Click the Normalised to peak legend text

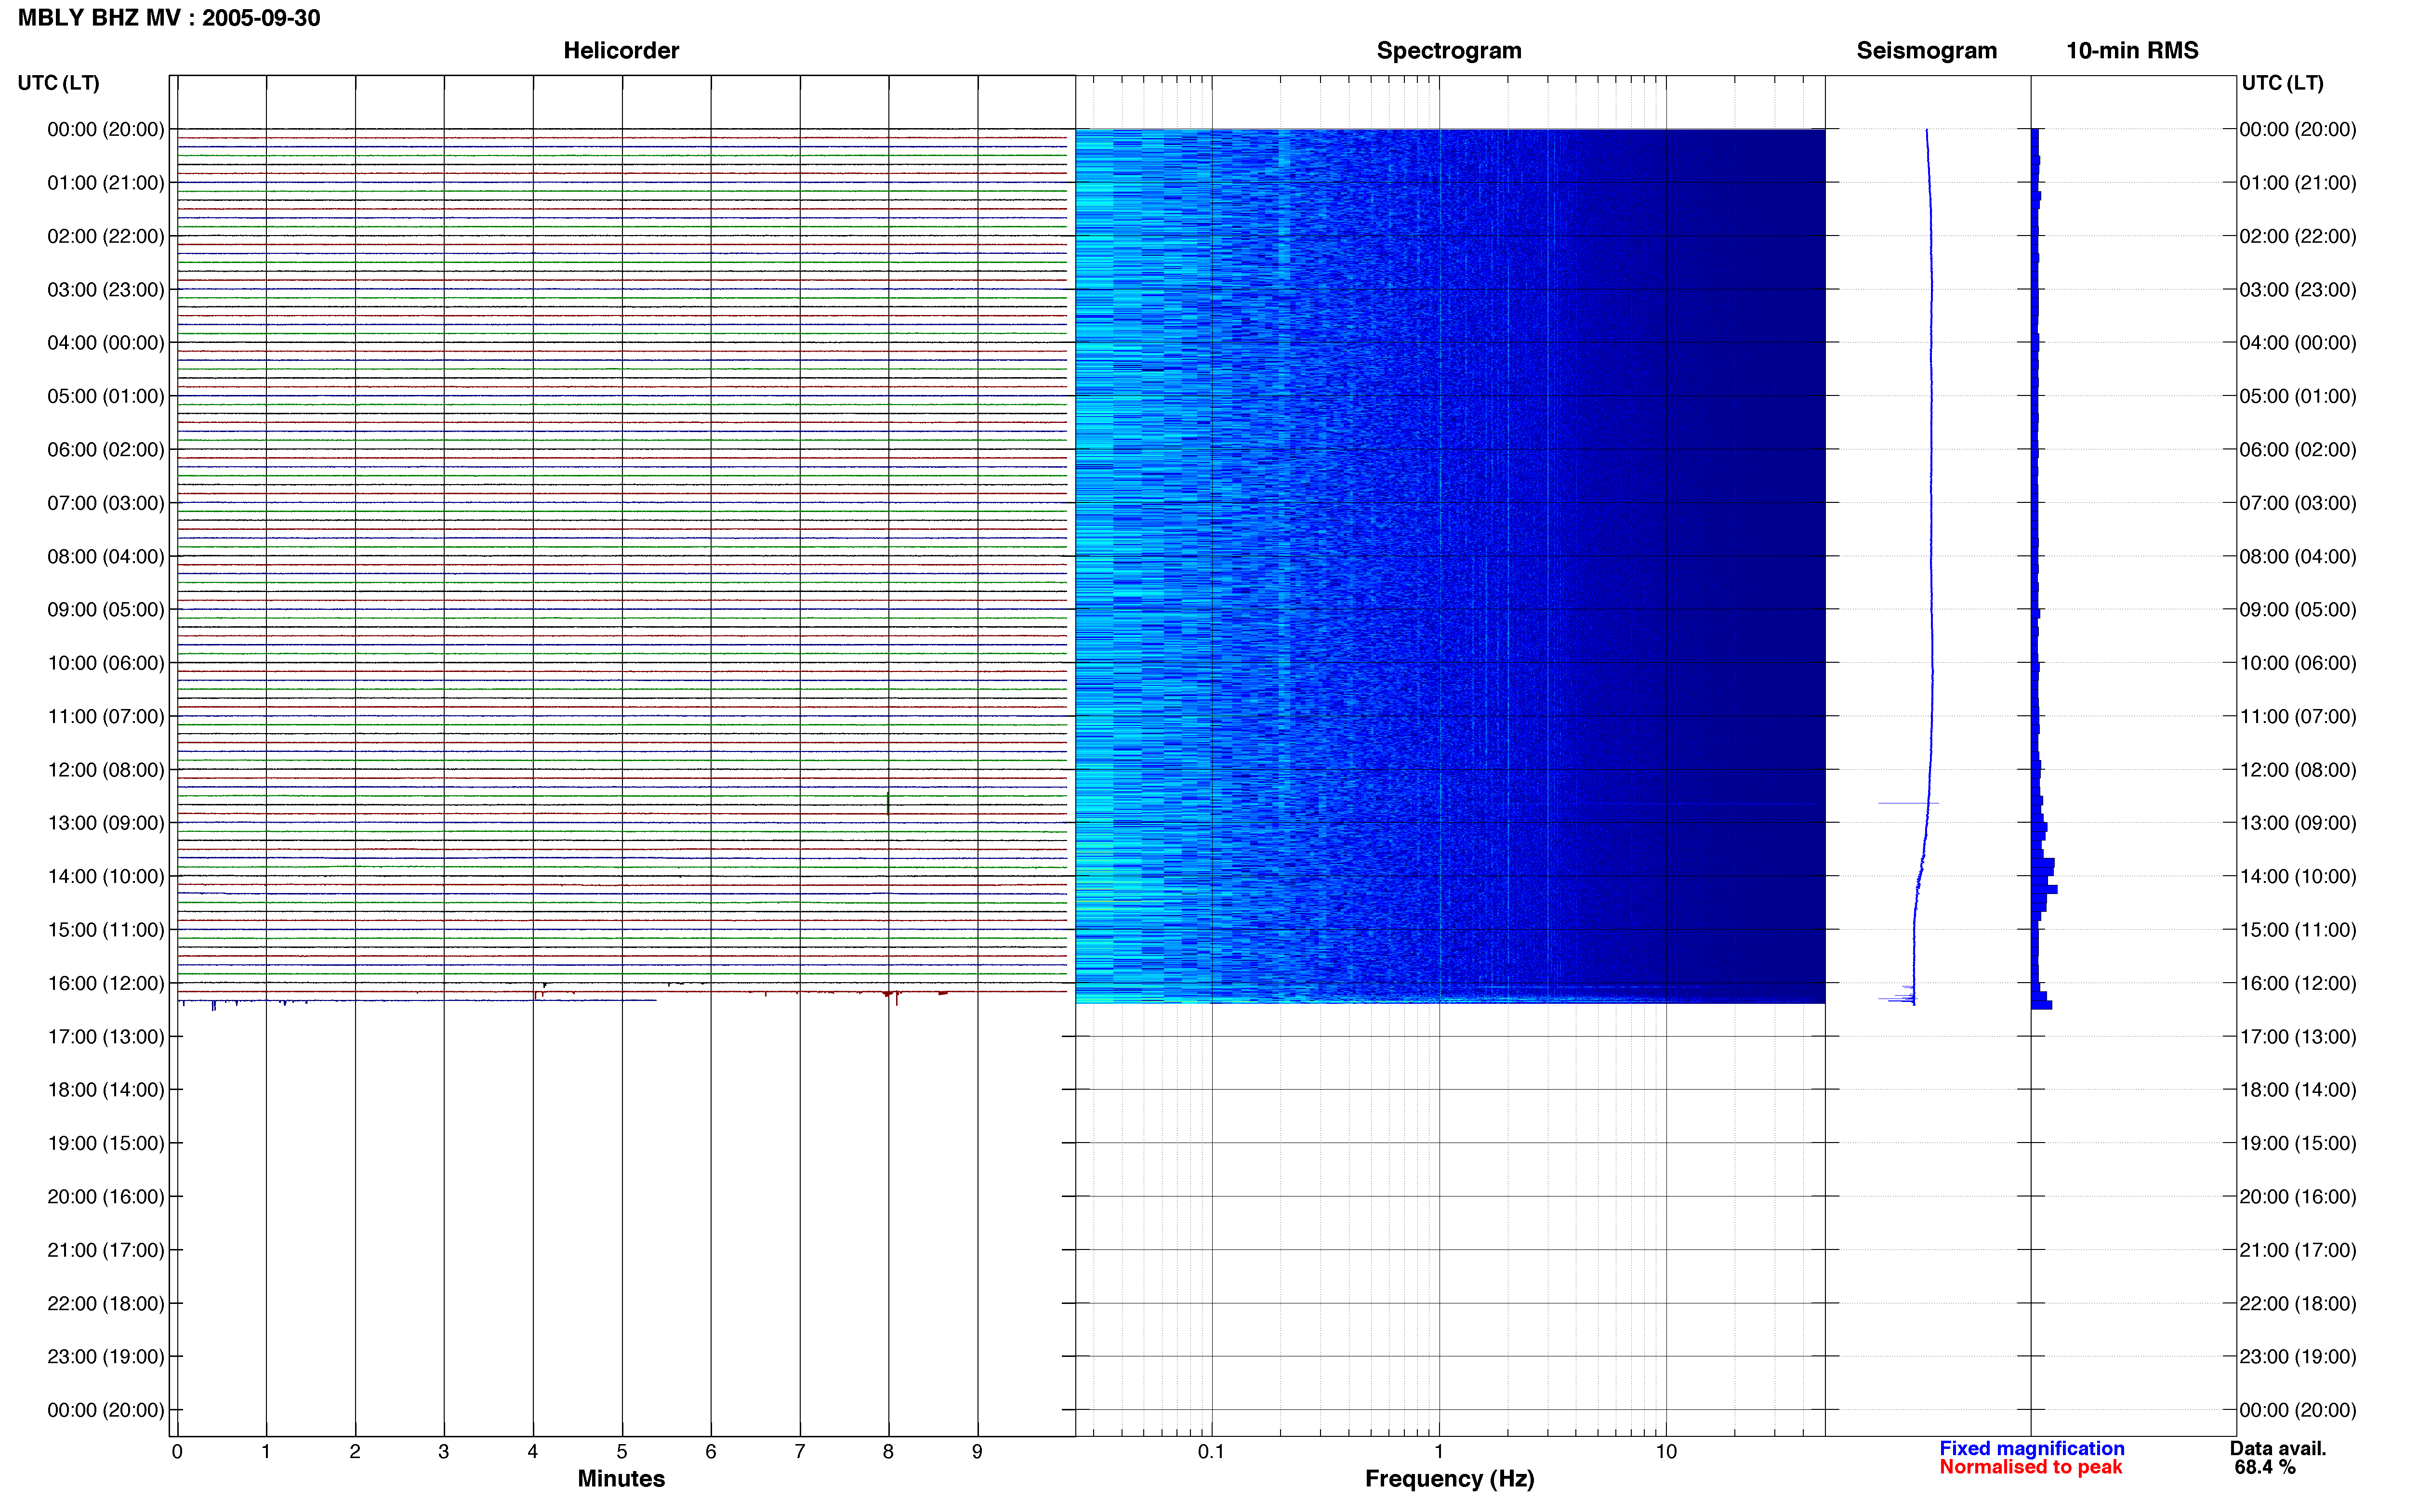(2030, 1467)
